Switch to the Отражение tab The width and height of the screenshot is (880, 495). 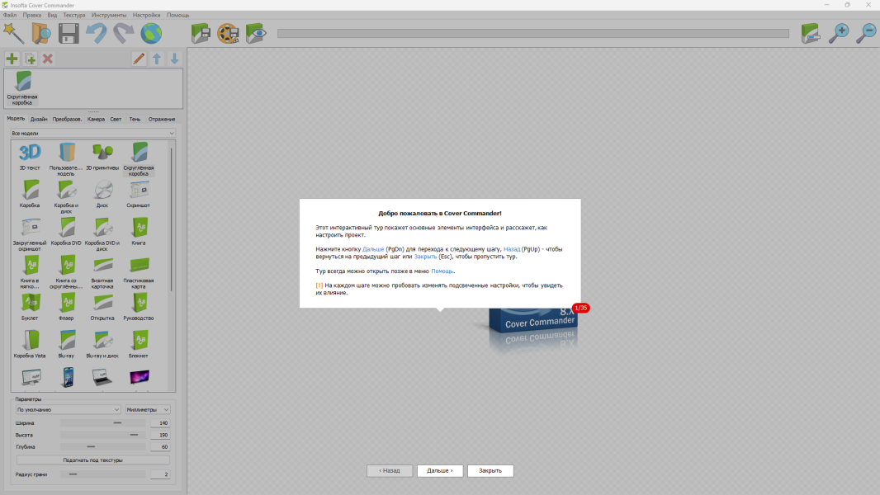pos(162,119)
